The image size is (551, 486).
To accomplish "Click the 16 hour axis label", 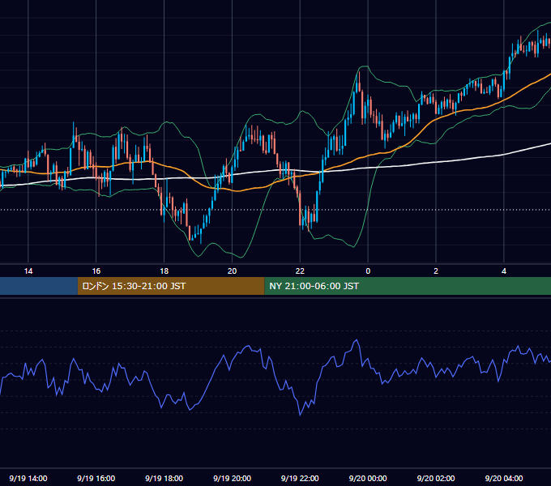I will 96,271.
